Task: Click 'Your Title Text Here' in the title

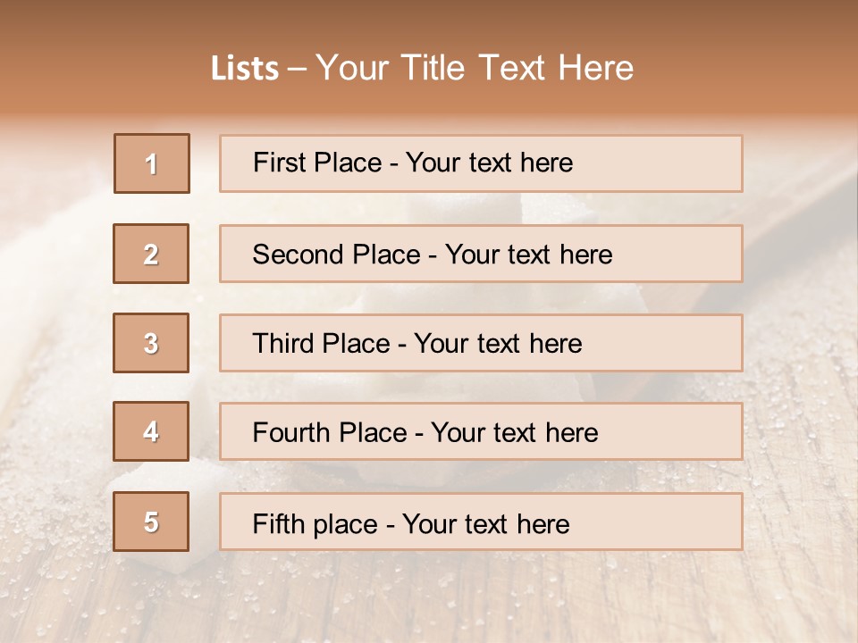Action: [x=475, y=68]
